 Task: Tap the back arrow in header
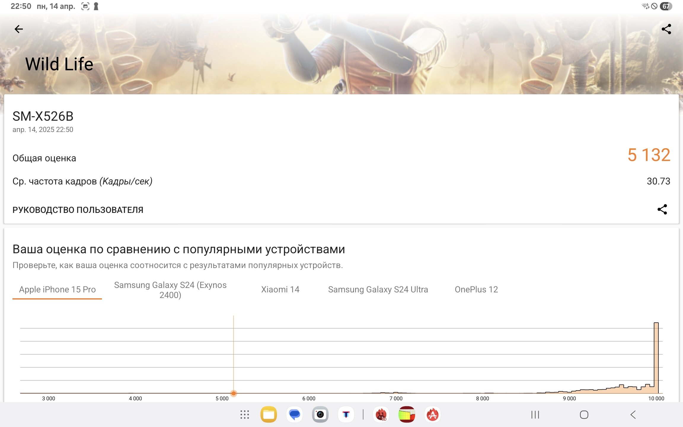tap(19, 29)
